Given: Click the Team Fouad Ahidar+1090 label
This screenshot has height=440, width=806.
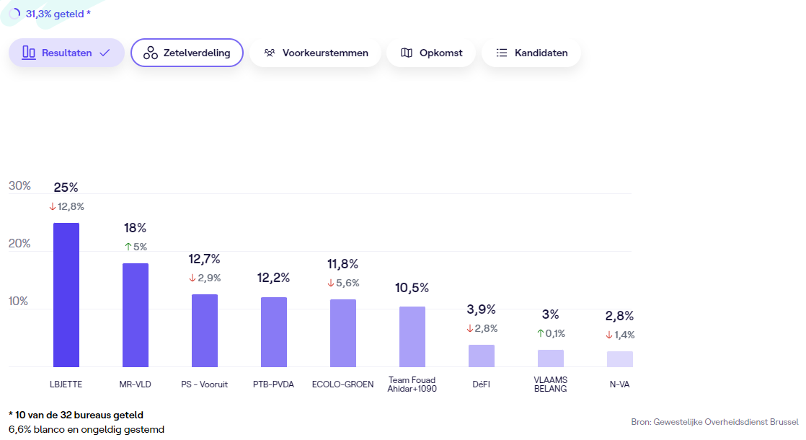Looking at the screenshot, I should tap(412, 384).
